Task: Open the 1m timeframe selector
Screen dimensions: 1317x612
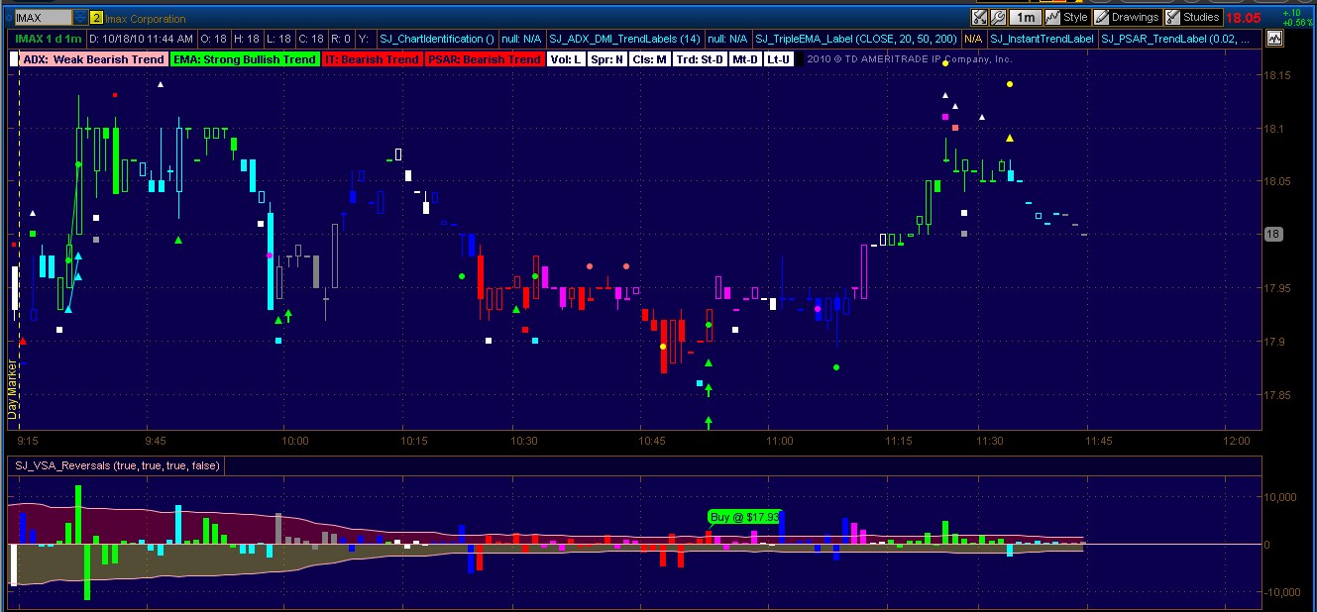Action: click(1026, 17)
